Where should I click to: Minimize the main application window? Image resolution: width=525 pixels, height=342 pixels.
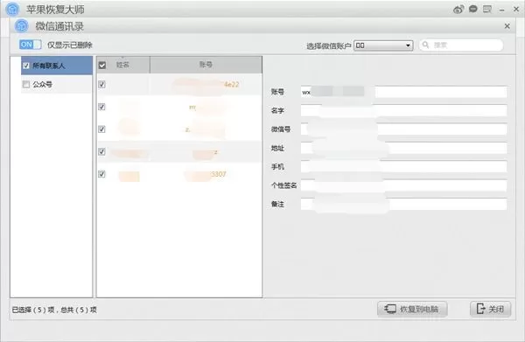point(501,10)
